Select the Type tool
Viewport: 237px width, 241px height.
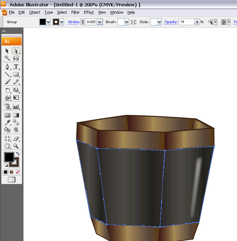(16, 66)
